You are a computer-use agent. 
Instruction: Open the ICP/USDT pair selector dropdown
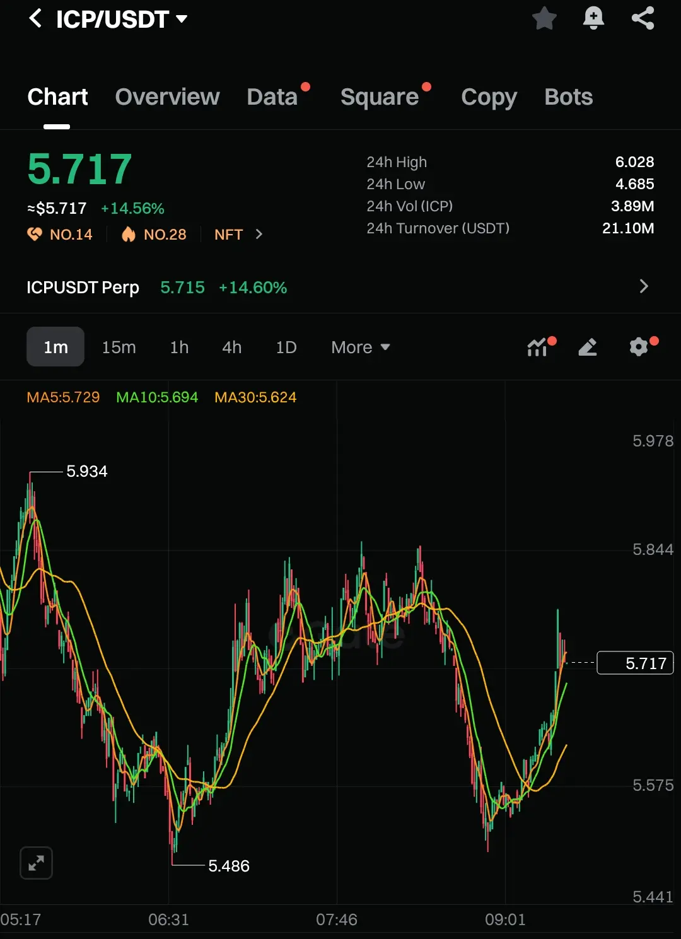tap(182, 19)
